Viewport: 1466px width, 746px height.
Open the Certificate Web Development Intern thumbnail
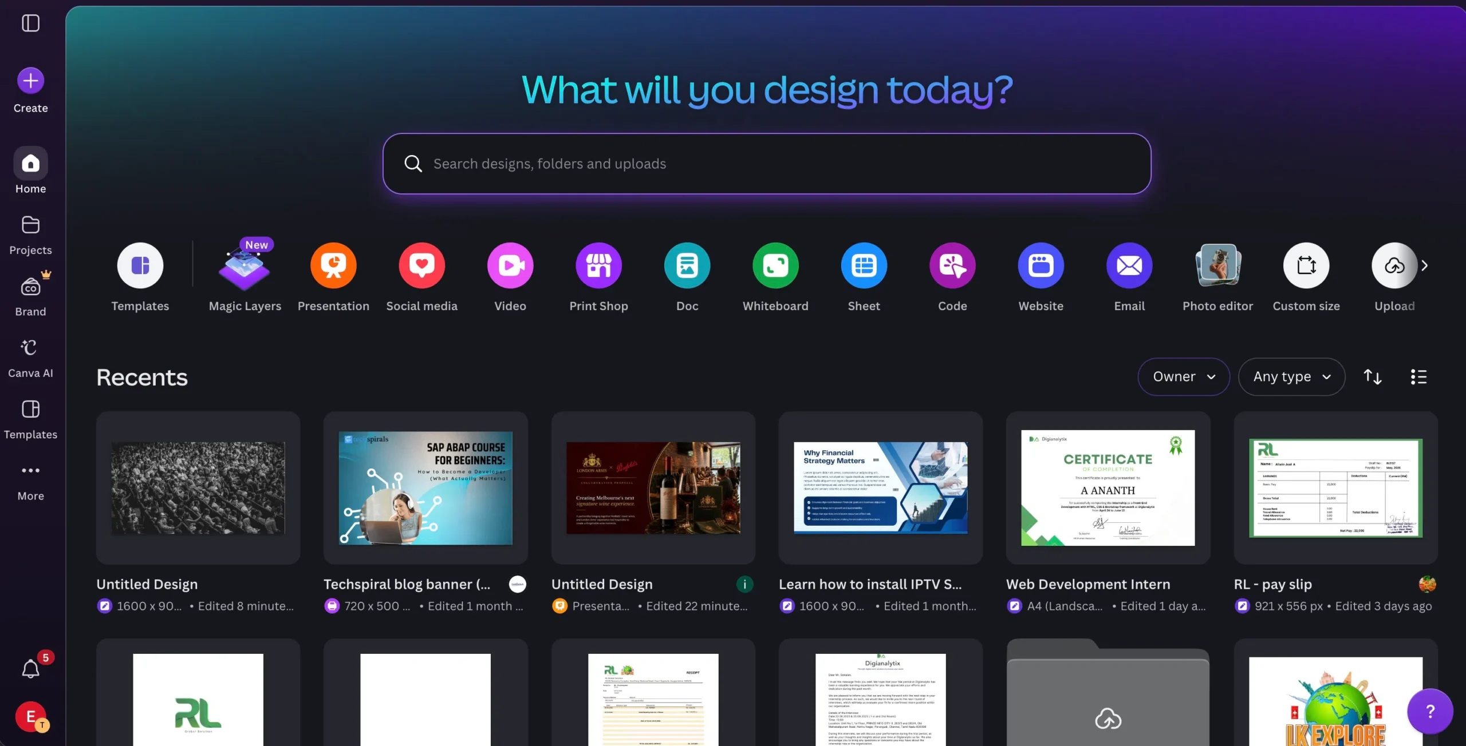point(1108,487)
